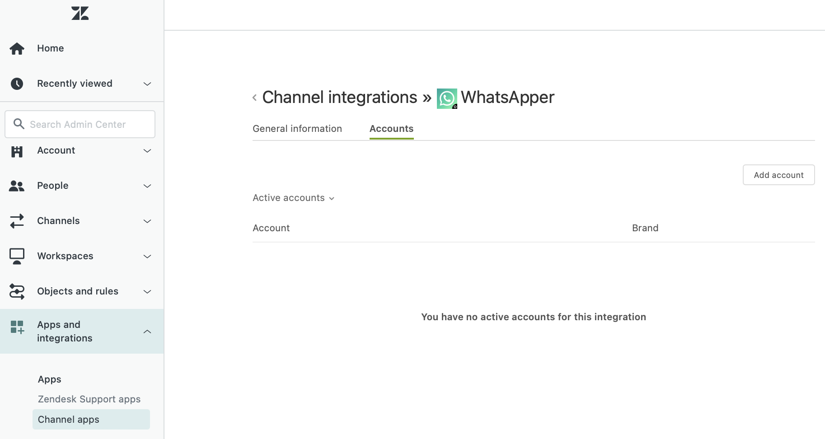This screenshot has width=825, height=439.
Task: Open the Active accounts filter dropdown
Action: [293, 198]
